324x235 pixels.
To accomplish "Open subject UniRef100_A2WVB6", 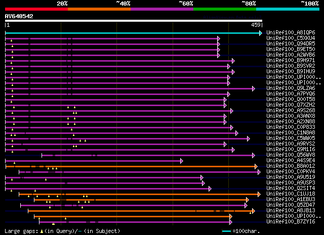I will tap(291, 55).
